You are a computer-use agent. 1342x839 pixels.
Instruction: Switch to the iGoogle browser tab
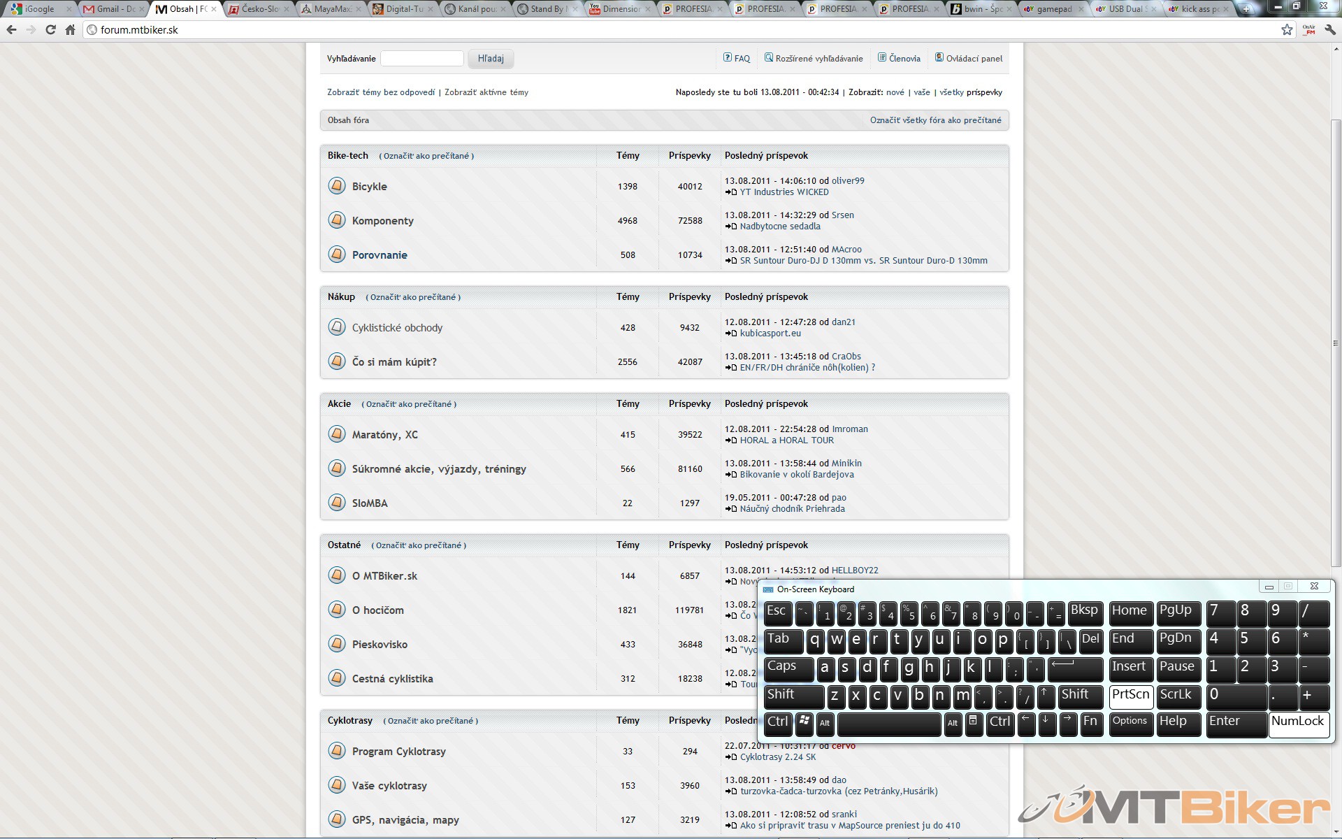(x=39, y=9)
